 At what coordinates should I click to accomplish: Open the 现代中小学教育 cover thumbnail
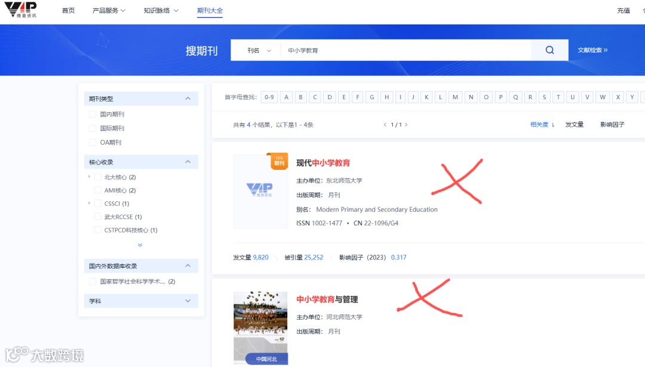click(260, 191)
